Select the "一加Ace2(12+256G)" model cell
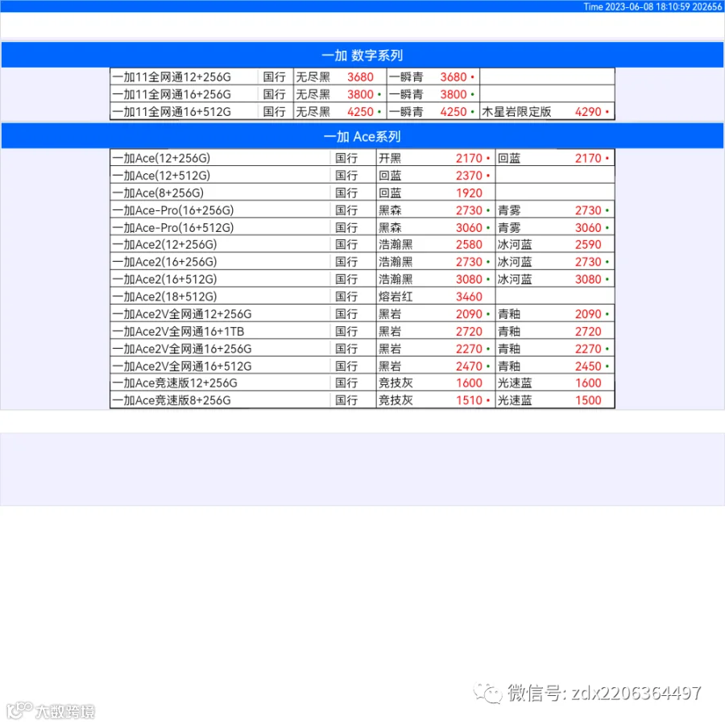Viewport: 725px width, 725px height. (x=220, y=244)
